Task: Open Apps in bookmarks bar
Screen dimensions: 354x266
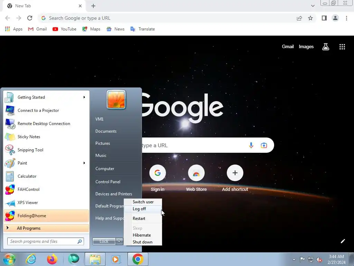Action: click(13, 29)
